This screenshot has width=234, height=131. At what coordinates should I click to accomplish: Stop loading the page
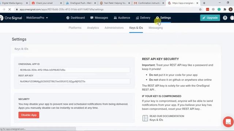coord(10,9)
